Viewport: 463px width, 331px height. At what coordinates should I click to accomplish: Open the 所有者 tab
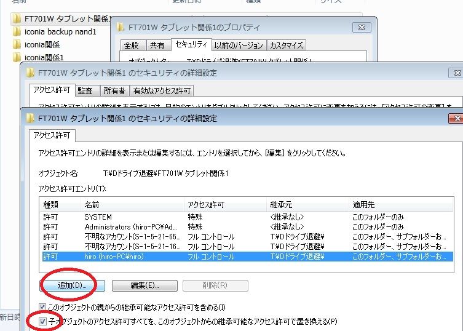tap(114, 91)
